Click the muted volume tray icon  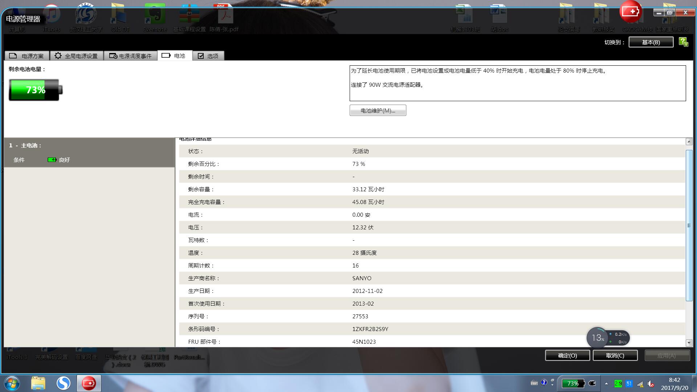point(651,384)
